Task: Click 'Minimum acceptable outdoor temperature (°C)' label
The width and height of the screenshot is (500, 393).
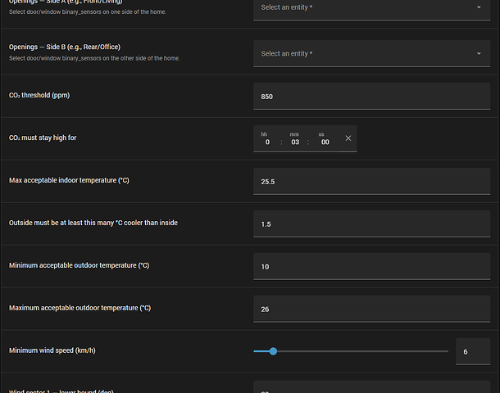Action: 79,265
